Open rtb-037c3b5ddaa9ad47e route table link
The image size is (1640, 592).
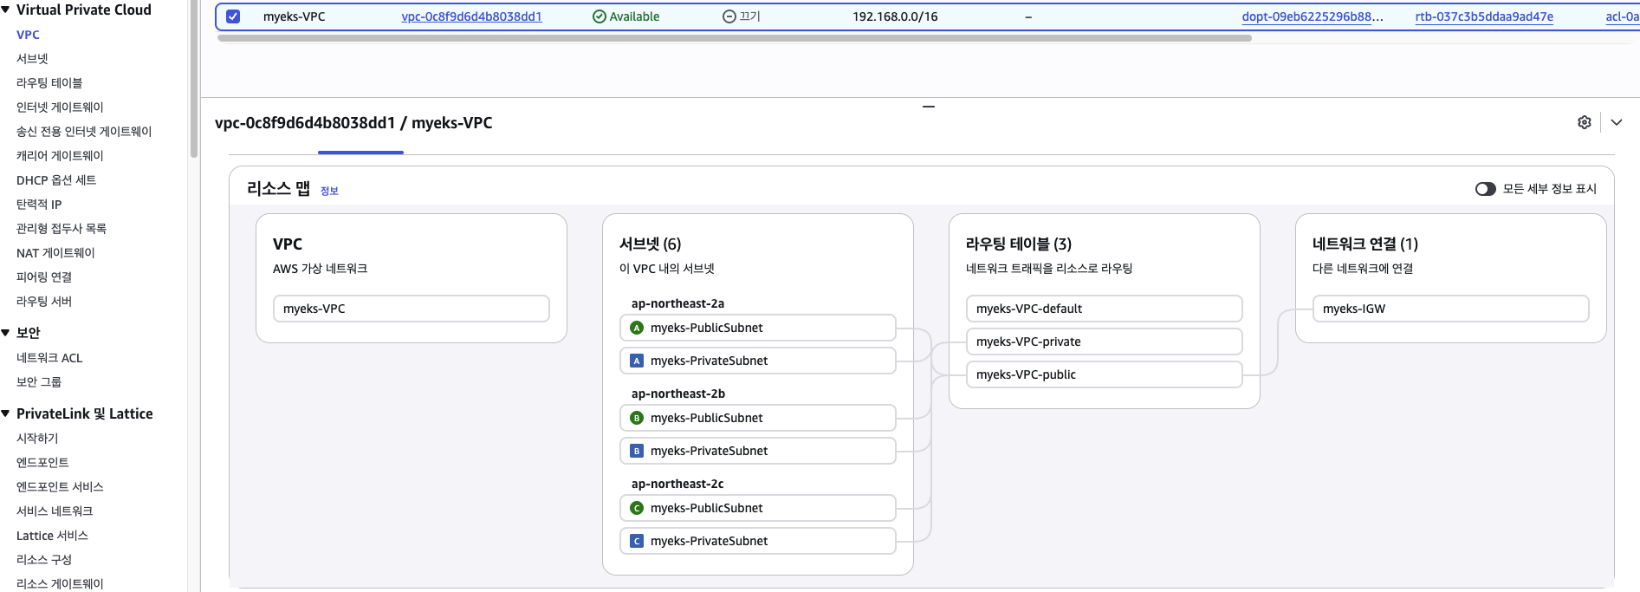(1484, 16)
